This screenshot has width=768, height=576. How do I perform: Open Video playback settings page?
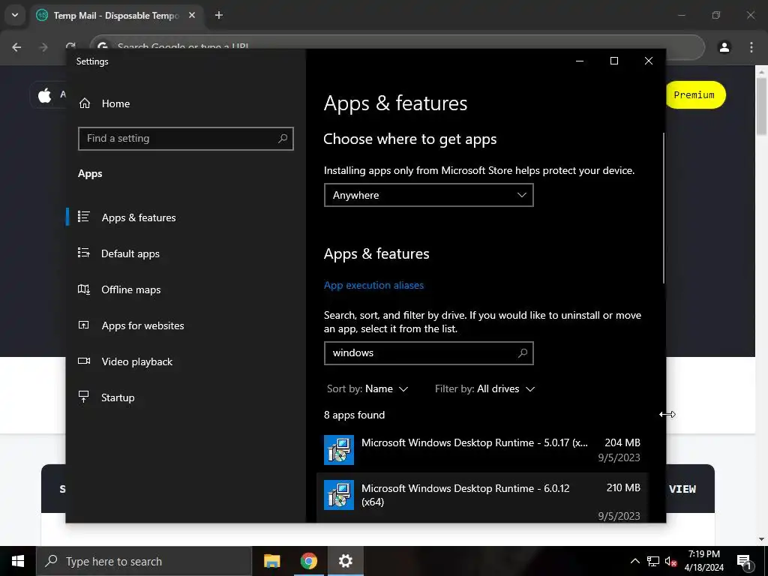pos(186,361)
